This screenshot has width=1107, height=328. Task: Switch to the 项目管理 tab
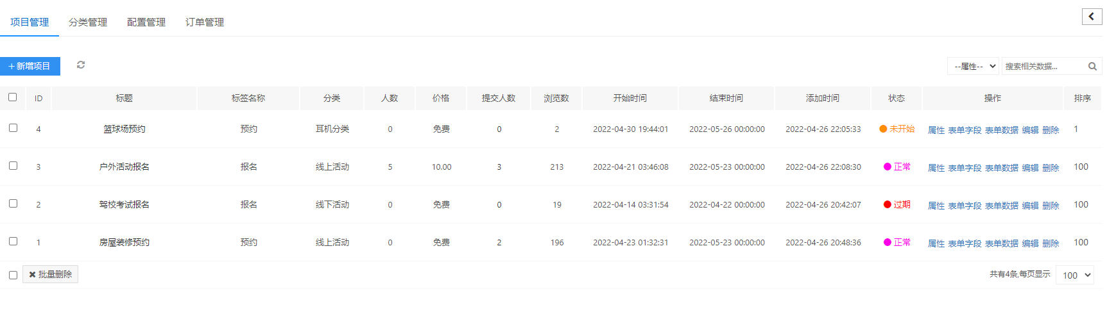click(x=30, y=22)
